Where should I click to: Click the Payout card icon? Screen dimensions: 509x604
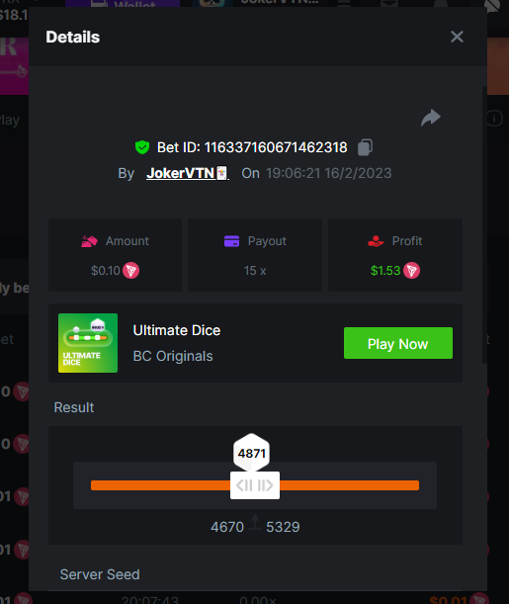pos(232,241)
